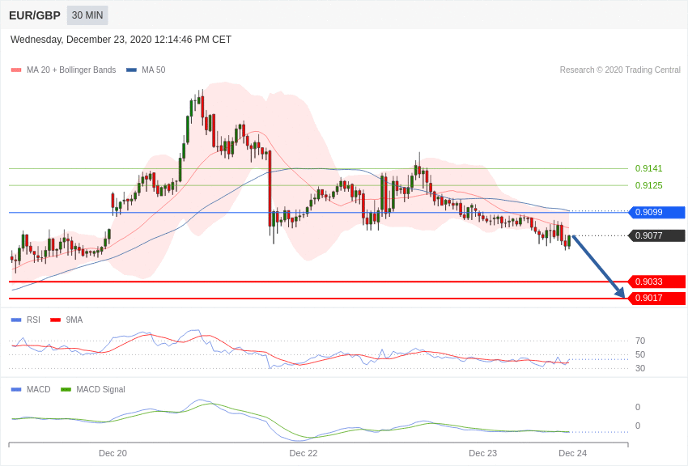Viewport: 688px width, 466px height.
Task: Click the EUR/GBP pair title
Action: [x=35, y=16]
